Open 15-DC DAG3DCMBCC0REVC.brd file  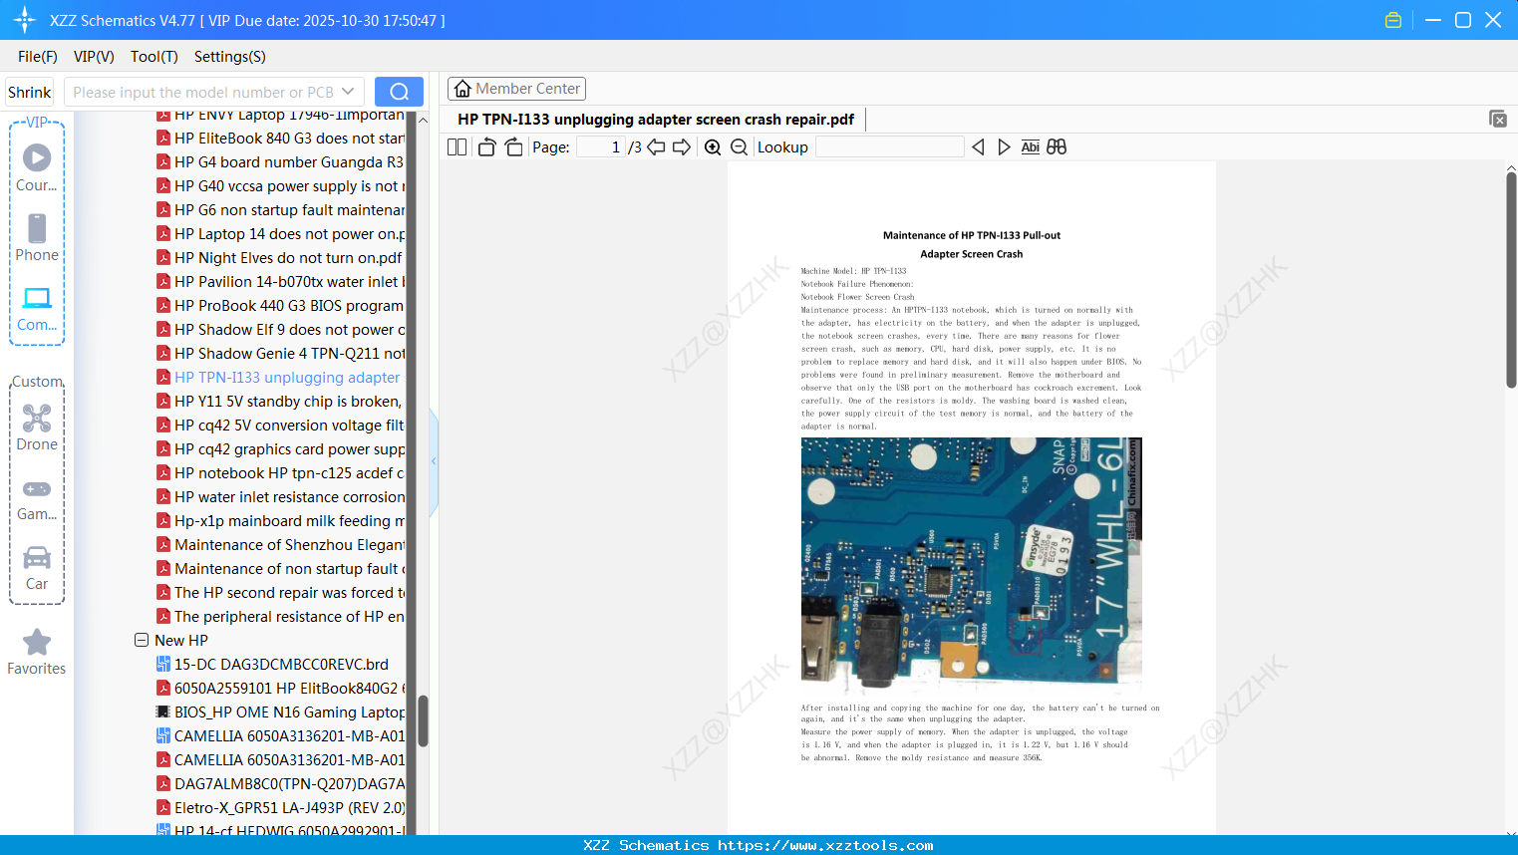[273, 665]
